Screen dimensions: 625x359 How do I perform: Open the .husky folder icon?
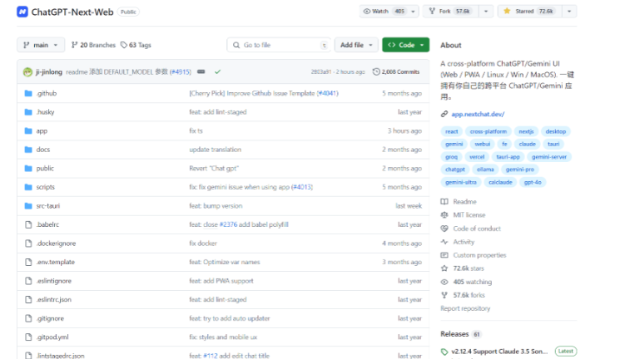[x=28, y=112]
